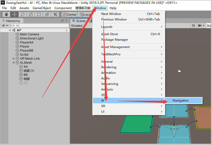Select Directional Light object
This screenshot has width=212, height=145.
[32, 38]
